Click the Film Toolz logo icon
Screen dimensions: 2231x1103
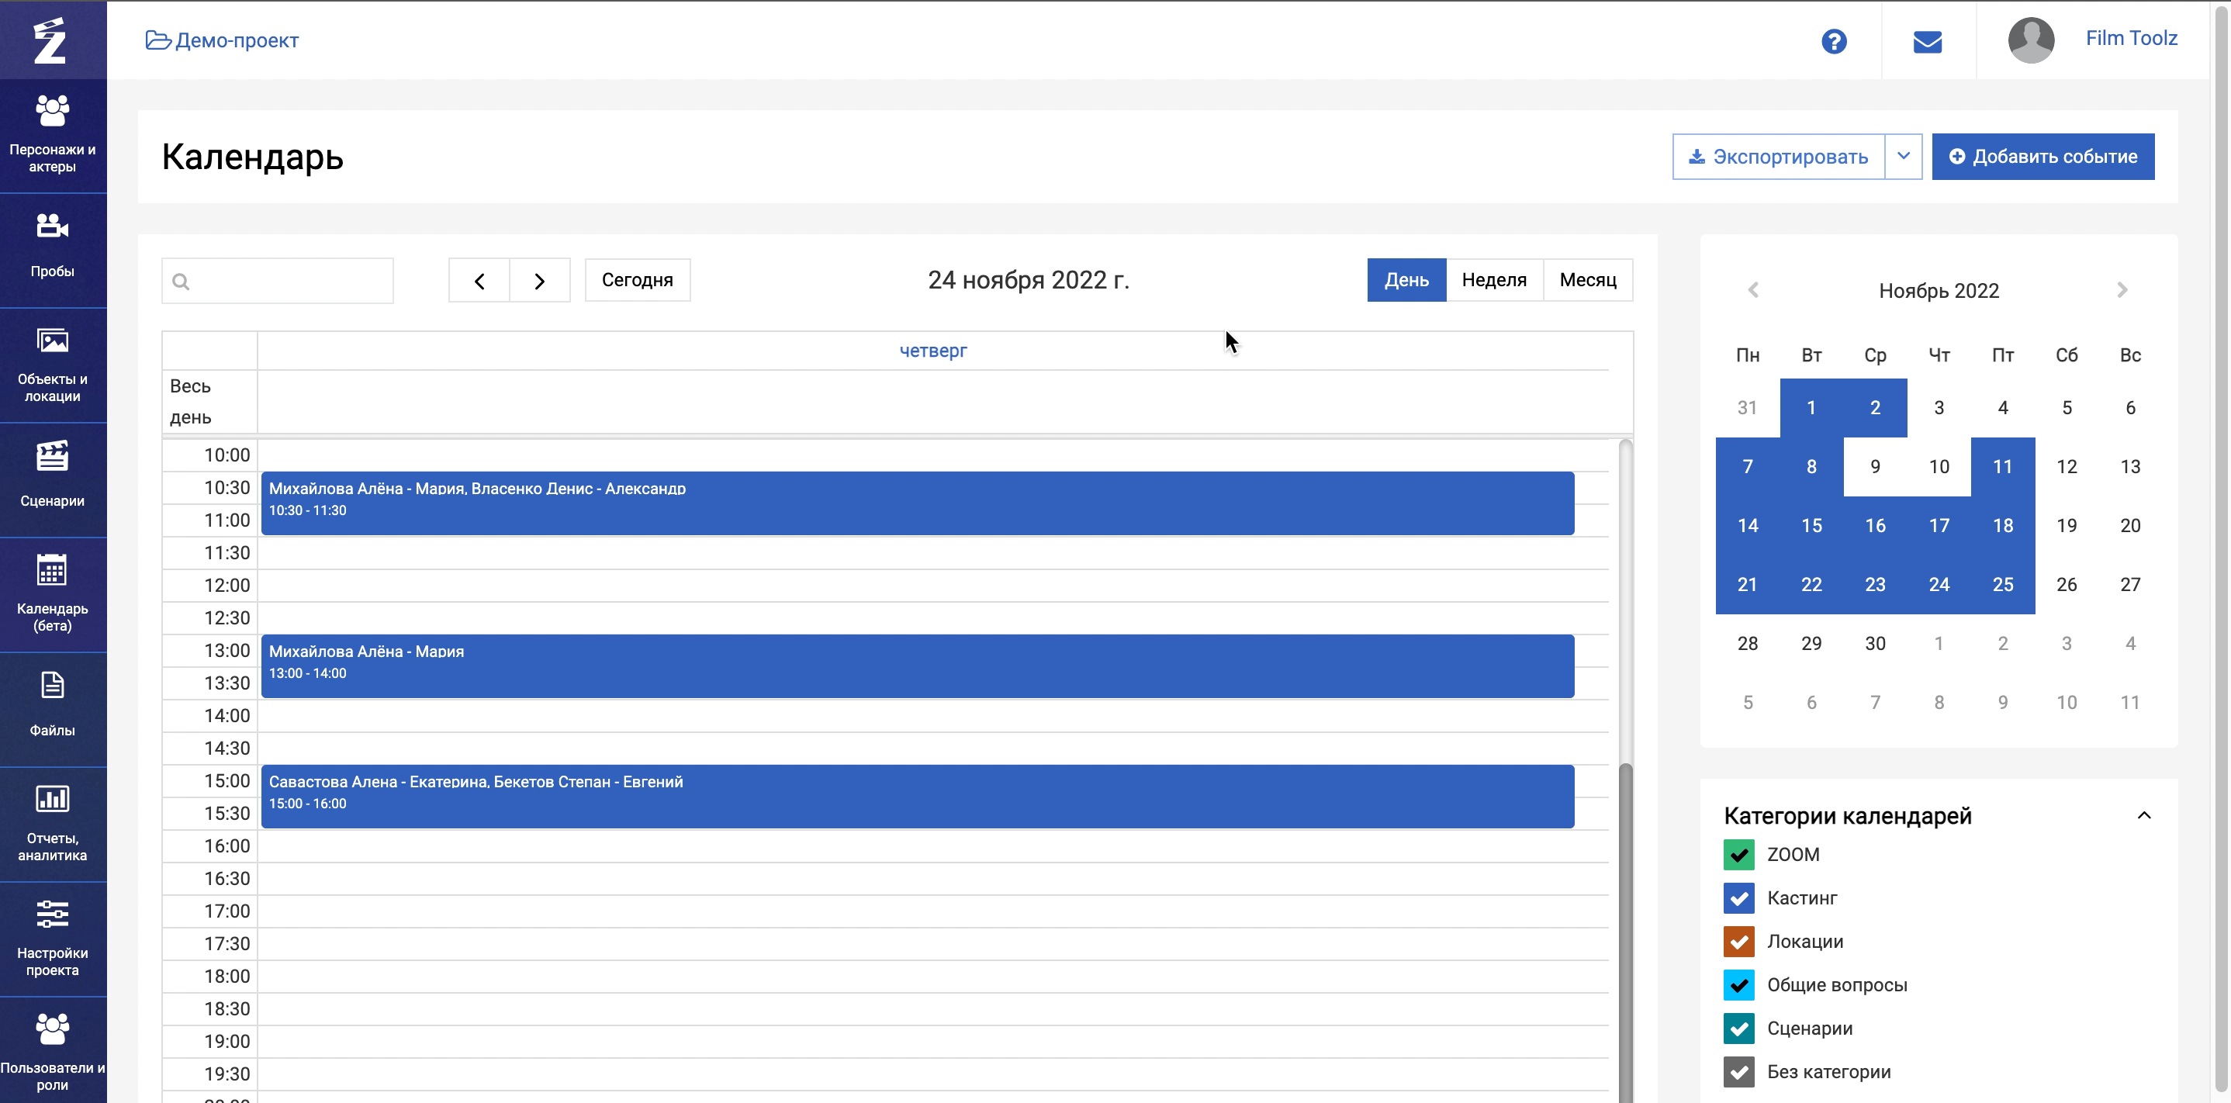(x=50, y=40)
